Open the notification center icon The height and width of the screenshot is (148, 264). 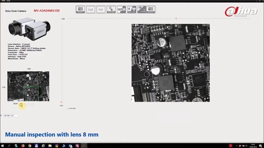[261, 146]
